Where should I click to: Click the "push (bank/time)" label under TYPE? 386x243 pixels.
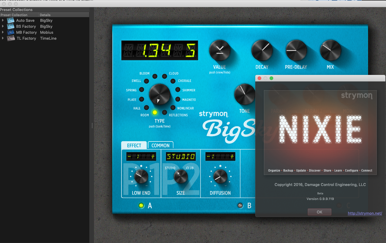159,126
